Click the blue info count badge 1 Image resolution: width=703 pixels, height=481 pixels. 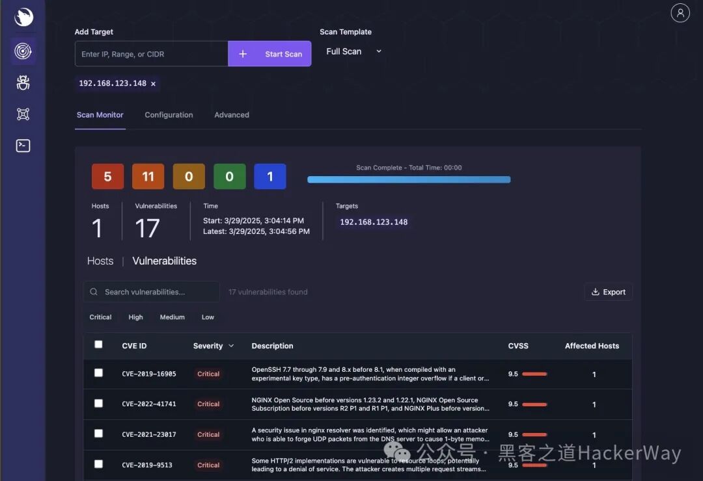[270, 176]
